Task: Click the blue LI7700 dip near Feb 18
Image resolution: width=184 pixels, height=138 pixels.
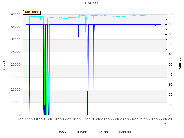Action: [x=78, y=31]
